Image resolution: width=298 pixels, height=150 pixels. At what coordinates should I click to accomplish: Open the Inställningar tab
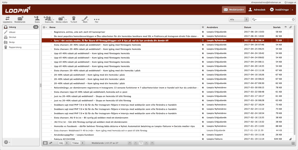pyautogui.click(x=280, y=10)
